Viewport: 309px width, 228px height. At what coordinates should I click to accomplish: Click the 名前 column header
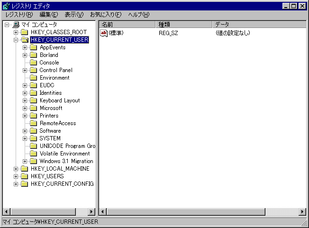coord(127,24)
